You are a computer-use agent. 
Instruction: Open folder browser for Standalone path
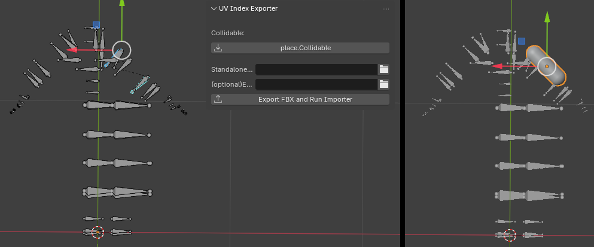(384, 69)
